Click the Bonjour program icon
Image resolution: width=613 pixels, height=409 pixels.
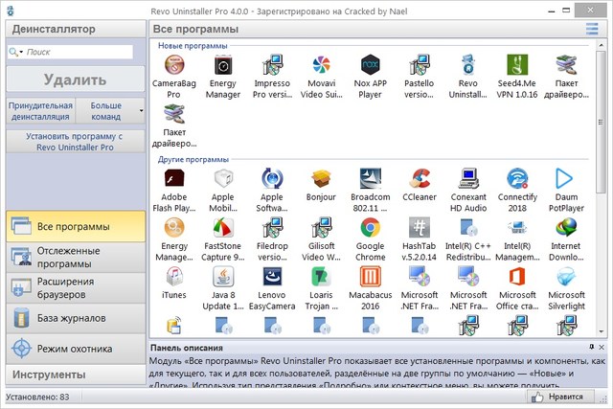point(321,178)
